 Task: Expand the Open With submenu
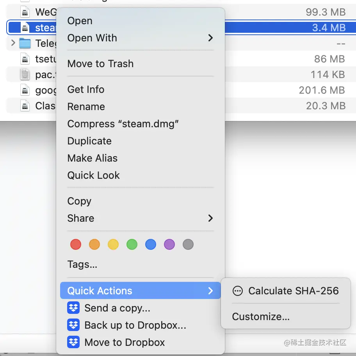(140, 38)
